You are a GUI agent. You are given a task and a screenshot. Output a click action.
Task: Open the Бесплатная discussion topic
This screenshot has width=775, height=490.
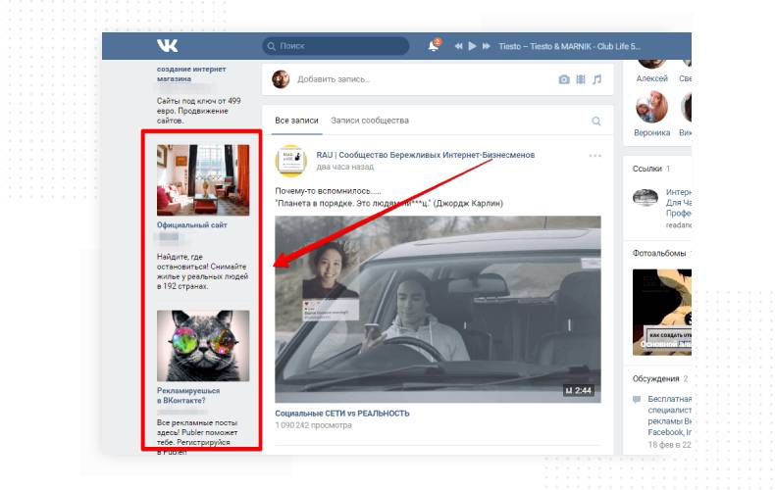[x=670, y=415]
